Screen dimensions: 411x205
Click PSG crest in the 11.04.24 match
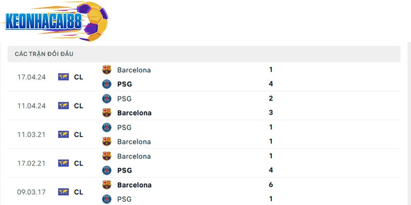coord(106,98)
